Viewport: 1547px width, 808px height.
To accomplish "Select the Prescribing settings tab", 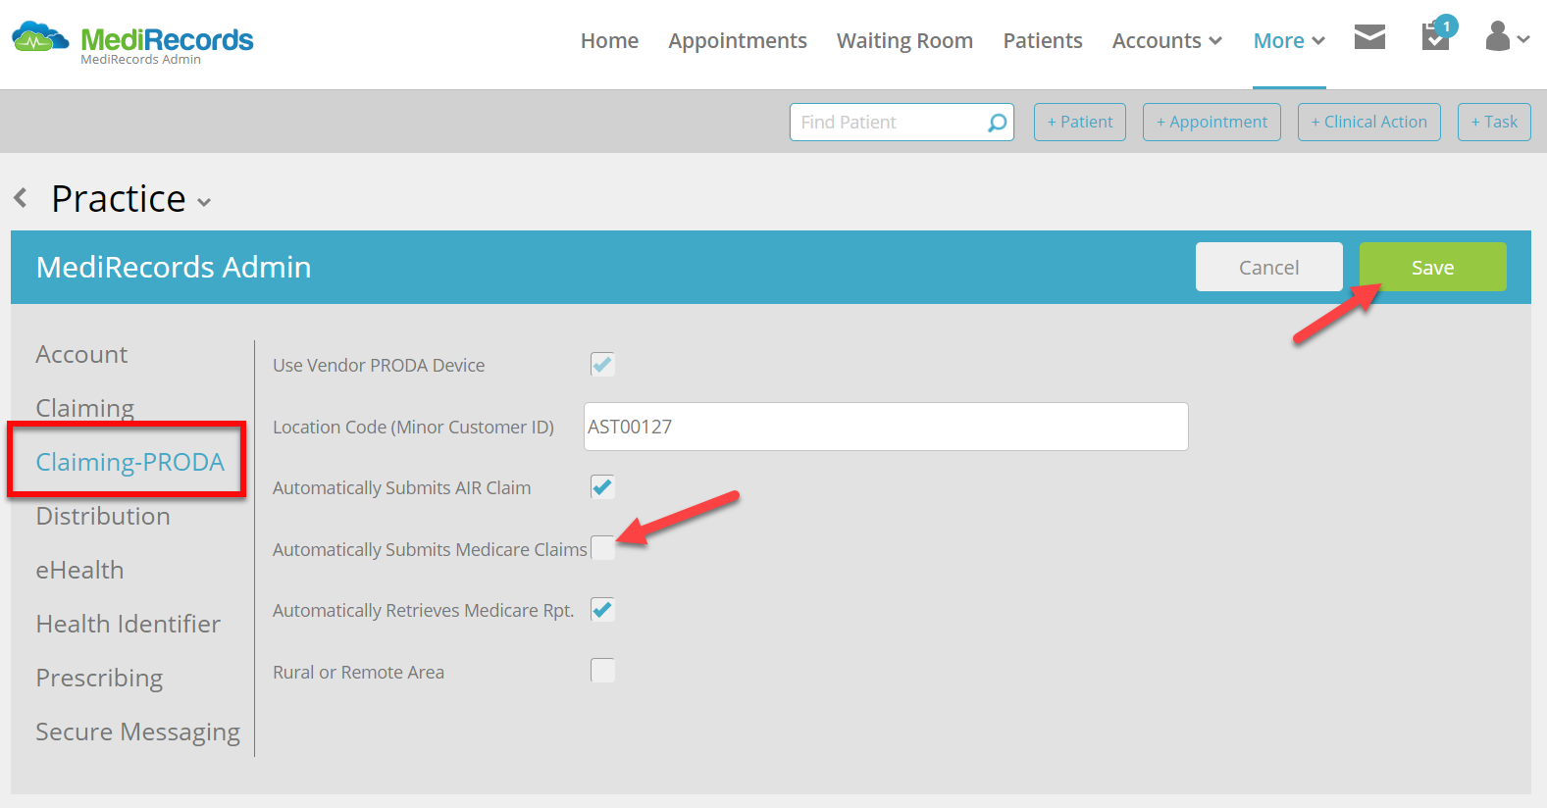I will tap(99, 679).
